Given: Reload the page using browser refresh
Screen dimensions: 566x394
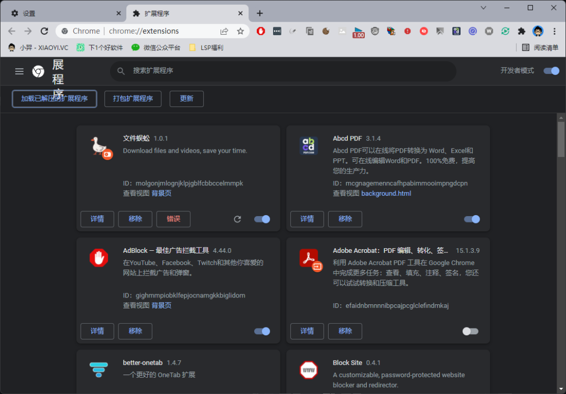Looking at the screenshot, I should click(x=45, y=31).
